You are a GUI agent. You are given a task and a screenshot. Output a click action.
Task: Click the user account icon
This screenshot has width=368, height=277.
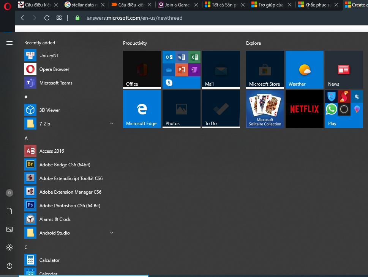point(9,193)
